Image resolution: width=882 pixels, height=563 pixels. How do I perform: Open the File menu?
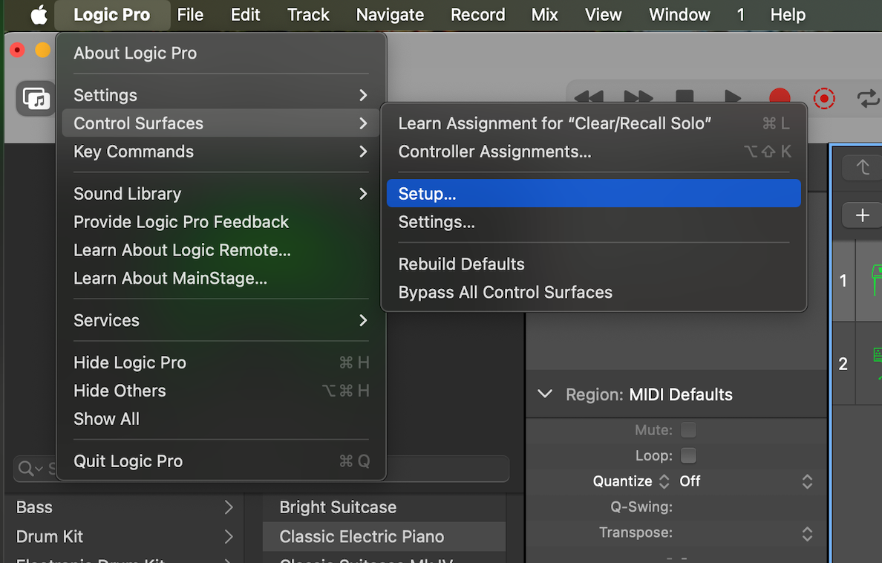[x=190, y=15]
